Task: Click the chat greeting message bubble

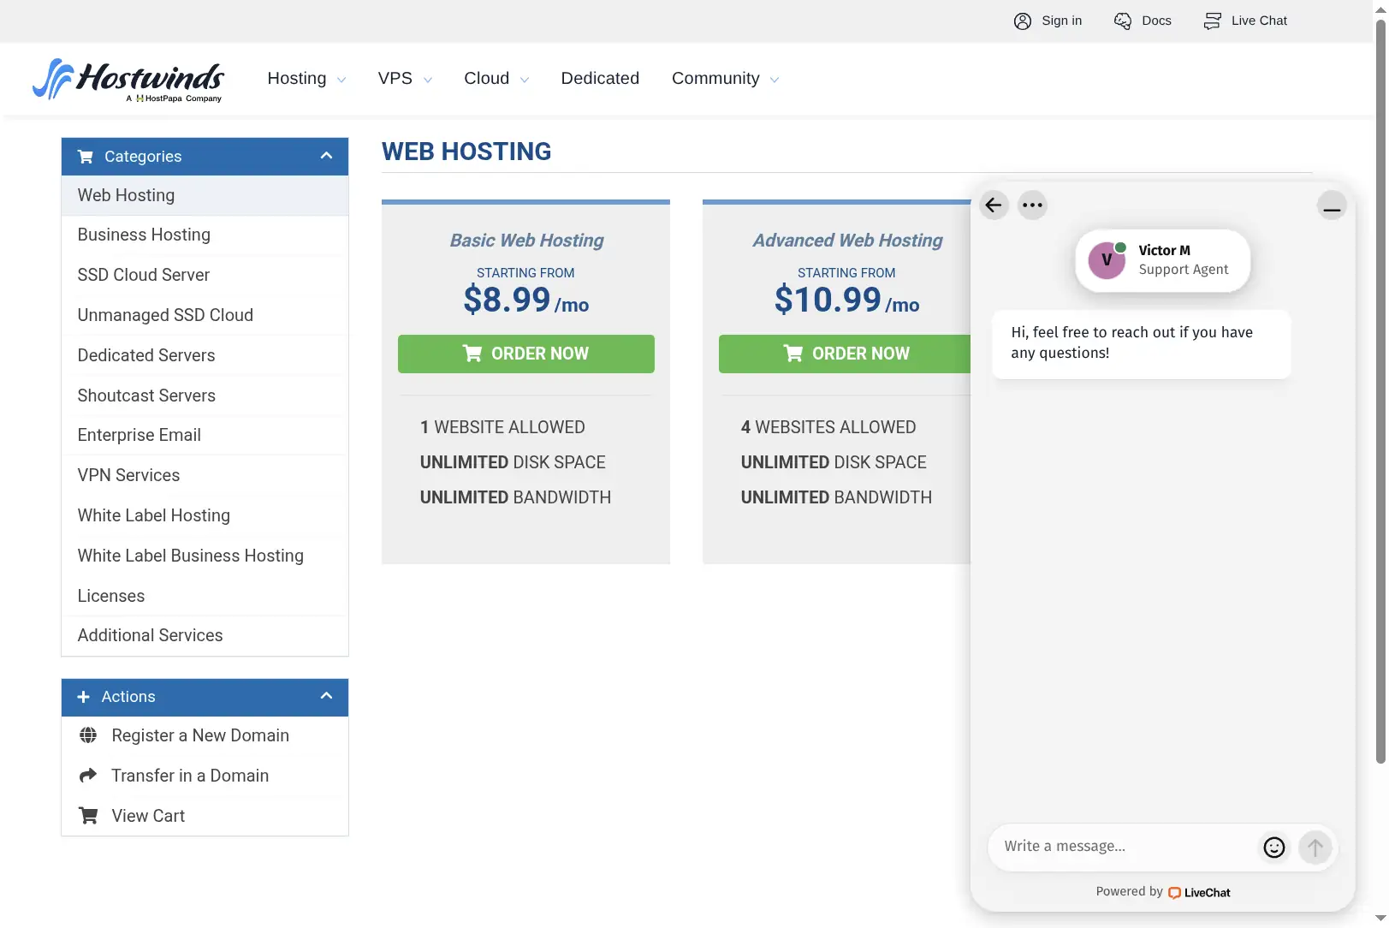Action: 1141,344
